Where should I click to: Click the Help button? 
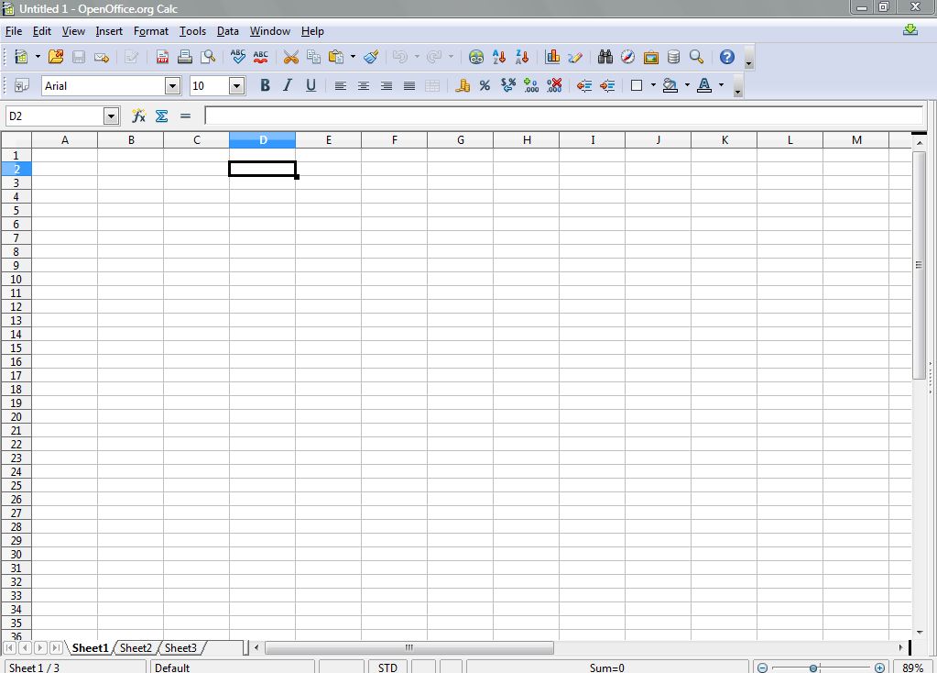725,56
